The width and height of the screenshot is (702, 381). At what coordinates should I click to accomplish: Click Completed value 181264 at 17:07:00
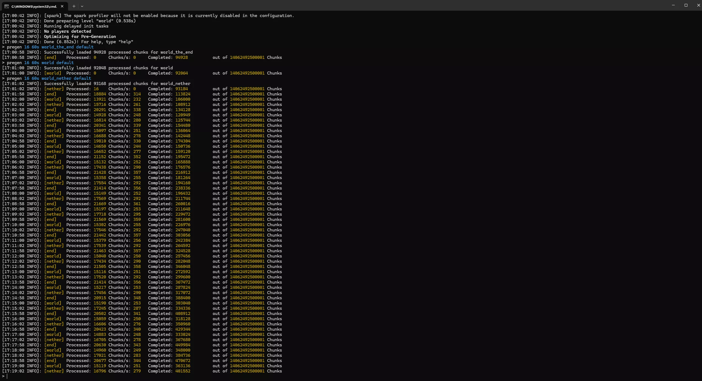183,178
